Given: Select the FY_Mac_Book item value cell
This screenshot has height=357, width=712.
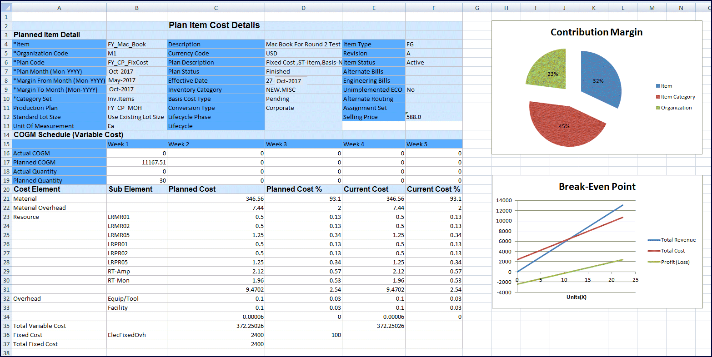Looking at the screenshot, I should pos(137,44).
